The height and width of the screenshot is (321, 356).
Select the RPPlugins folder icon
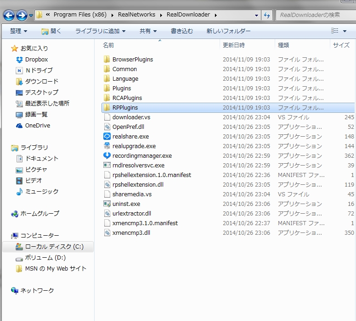click(107, 107)
